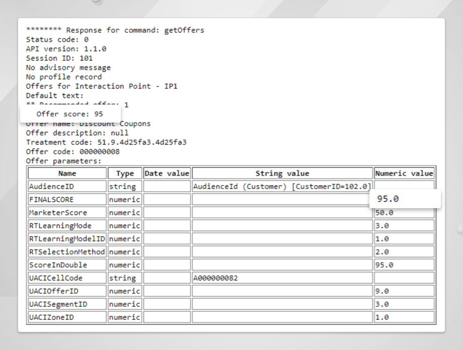
Task: Select the RTSelectionMethod name cell
Action: (x=67, y=252)
